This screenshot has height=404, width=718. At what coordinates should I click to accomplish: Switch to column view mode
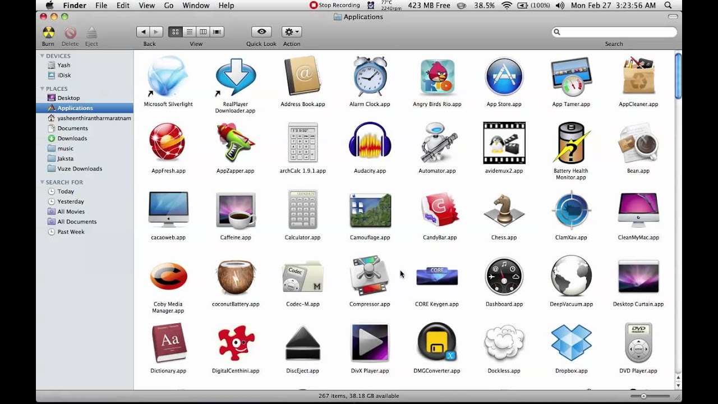click(x=203, y=32)
